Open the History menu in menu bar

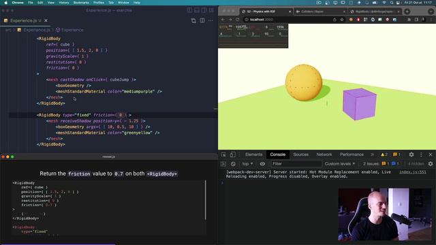pyautogui.click(x=63, y=3)
